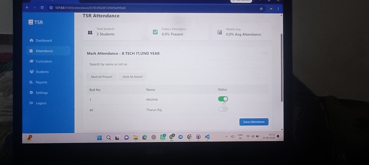Image resolution: width=369 pixels, height=165 pixels.
Task: Click the Weekly Avg bar chart icon
Action: [x=220, y=32]
